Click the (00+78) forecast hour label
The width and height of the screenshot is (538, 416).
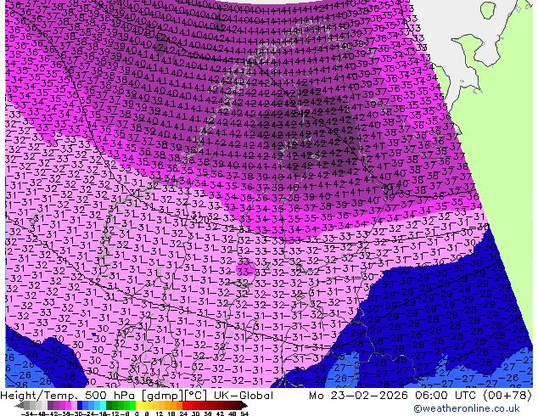pos(507,396)
